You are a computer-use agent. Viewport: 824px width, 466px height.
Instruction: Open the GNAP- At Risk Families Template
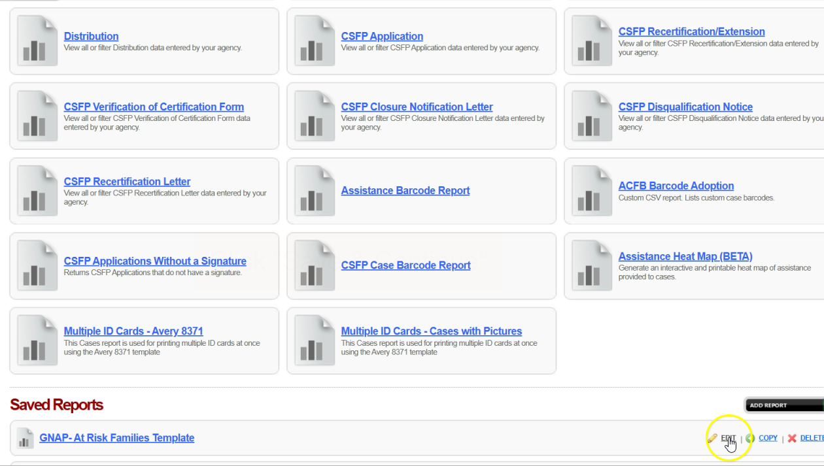(116, 438)
